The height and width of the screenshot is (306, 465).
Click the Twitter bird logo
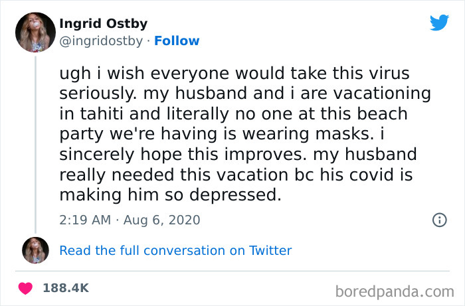tap(439, 23)
